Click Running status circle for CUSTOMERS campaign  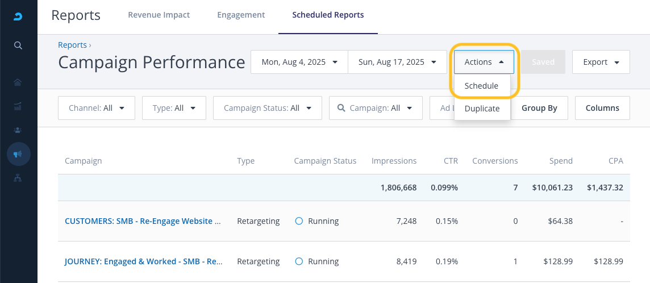pos(299,221)
